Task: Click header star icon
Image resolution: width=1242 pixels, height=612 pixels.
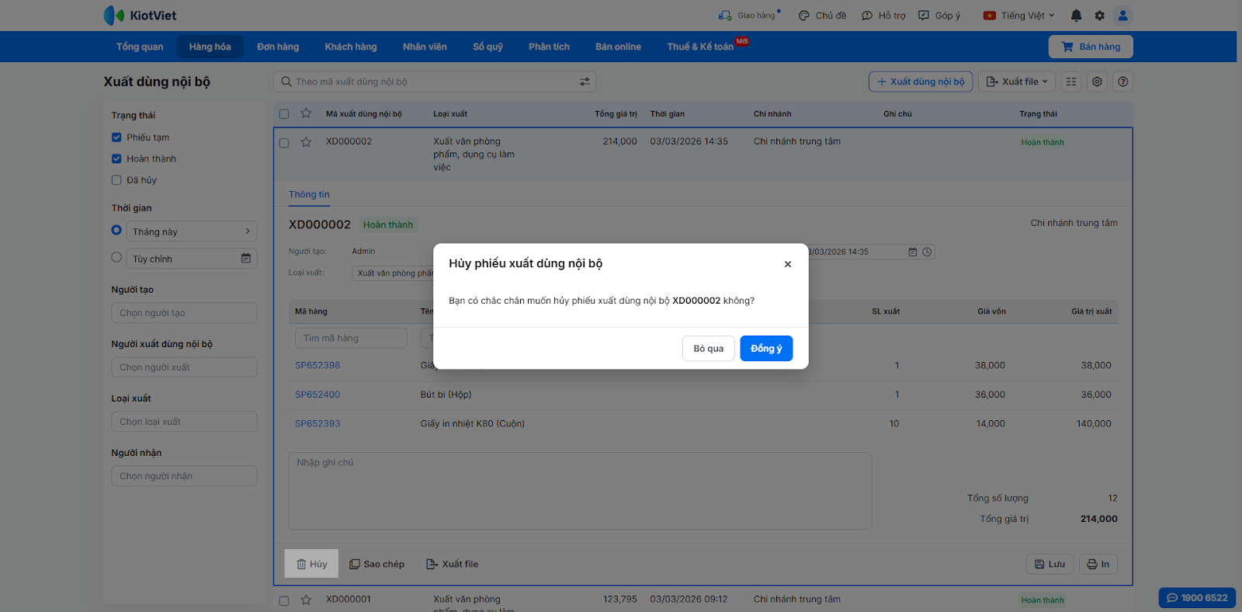Action: pos(306,113)
